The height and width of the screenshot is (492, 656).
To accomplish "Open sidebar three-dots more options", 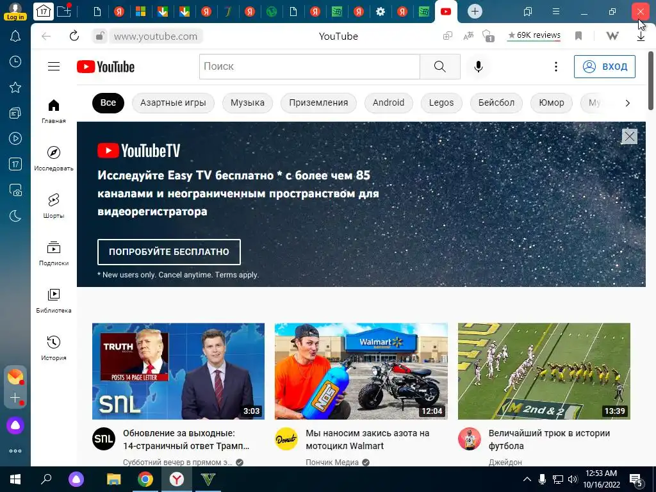I will tap(15, 451).
